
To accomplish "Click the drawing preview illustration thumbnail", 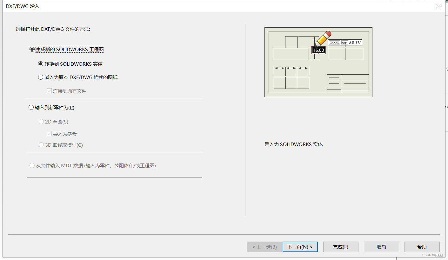I will pos(318,62).
